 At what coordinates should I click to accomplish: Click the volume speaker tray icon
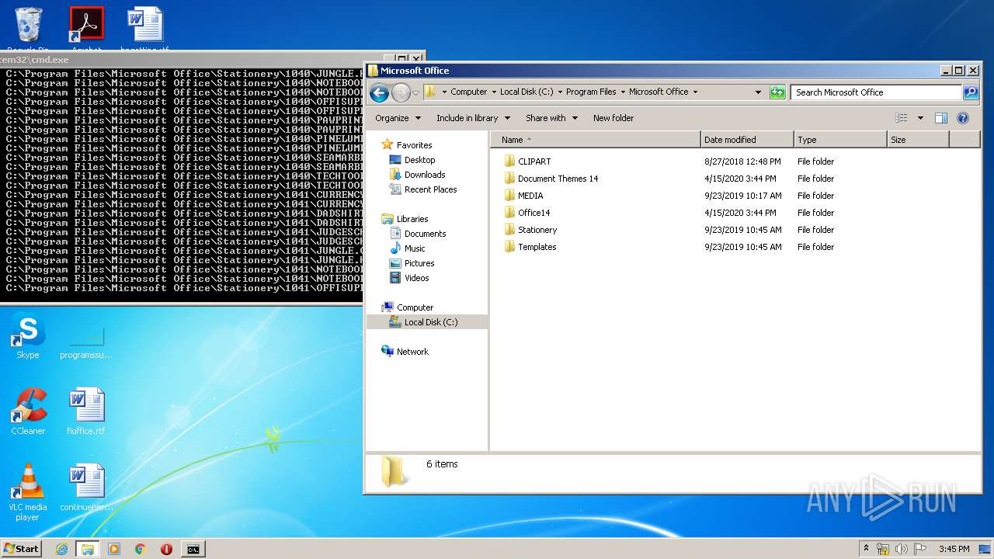(902, 549)
